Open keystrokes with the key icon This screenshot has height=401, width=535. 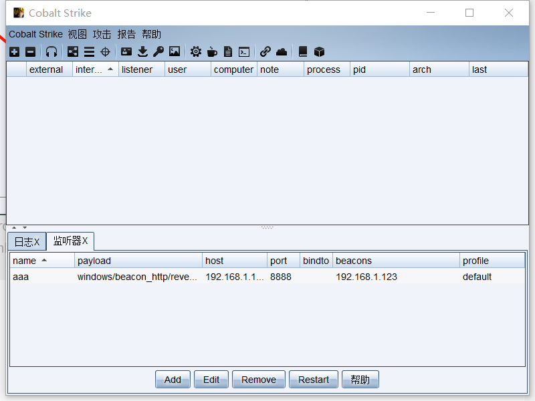(158, 52)
